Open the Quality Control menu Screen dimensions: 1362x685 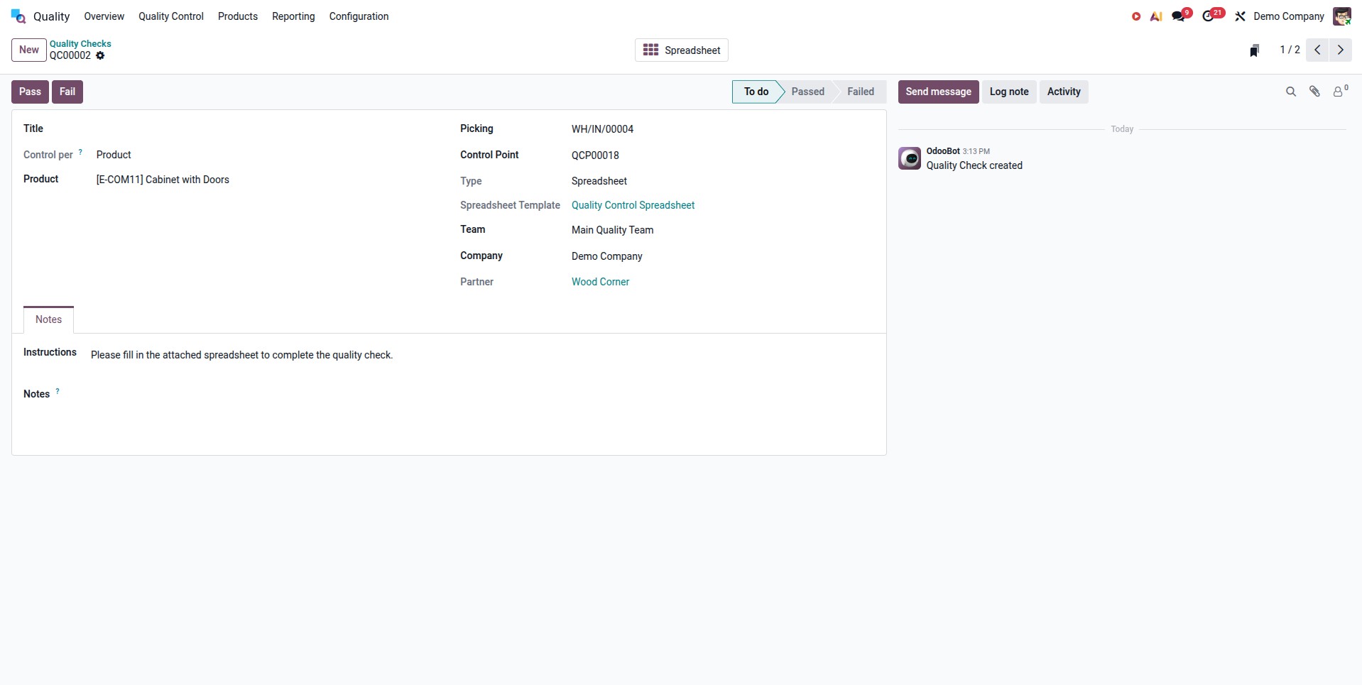click(171, 16)
